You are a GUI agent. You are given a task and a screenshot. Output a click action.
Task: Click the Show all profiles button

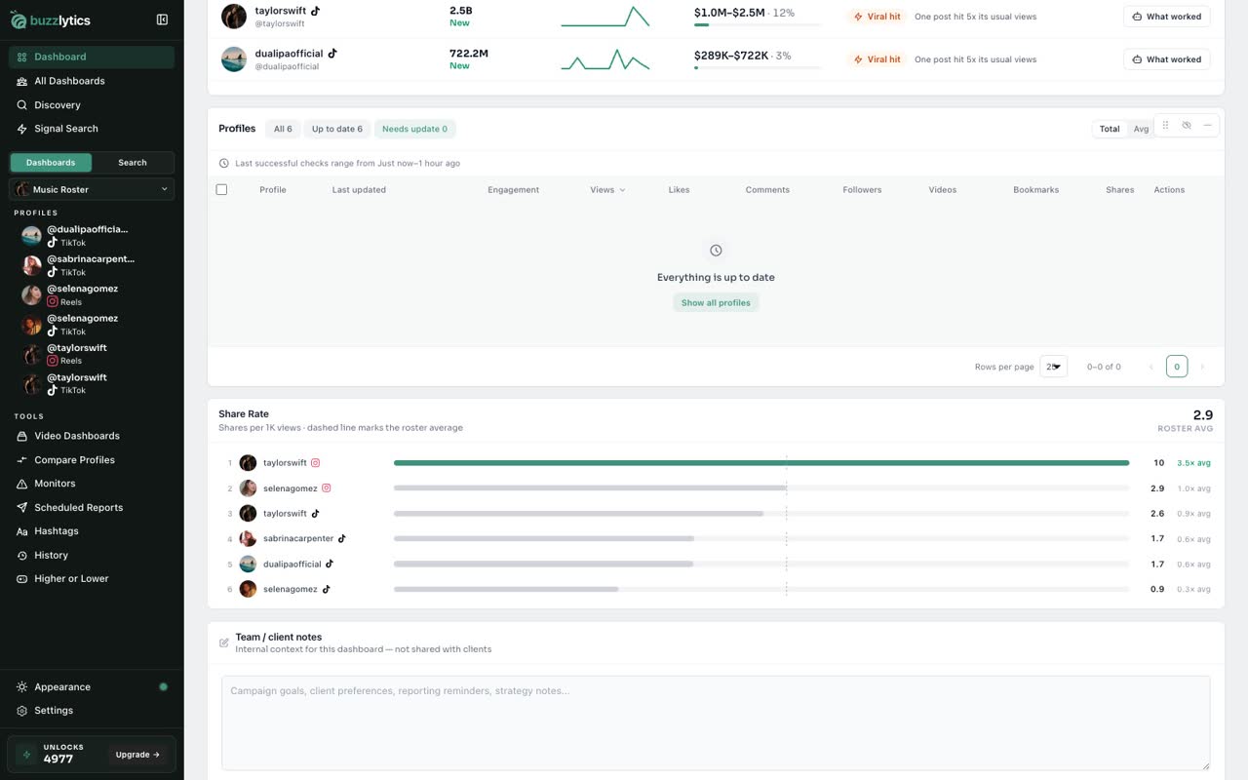click(x=716, y=302)
